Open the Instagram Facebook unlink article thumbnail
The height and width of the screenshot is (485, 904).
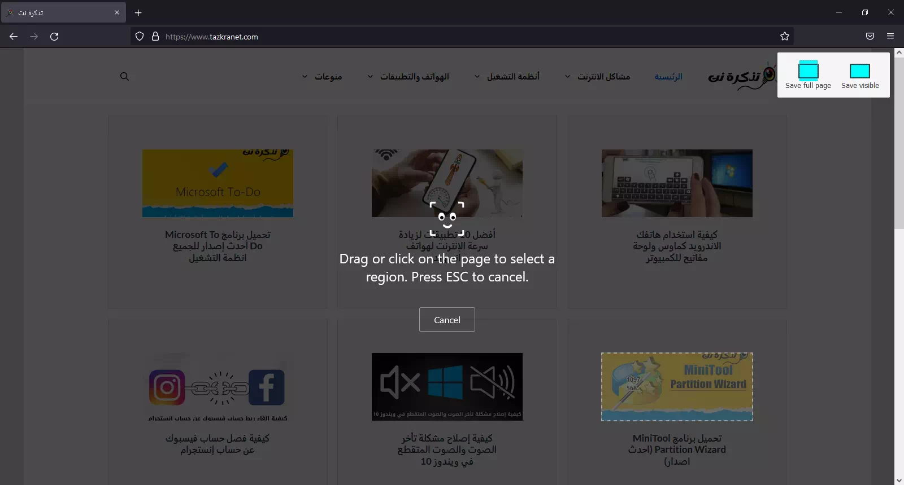tap(218, 387)
